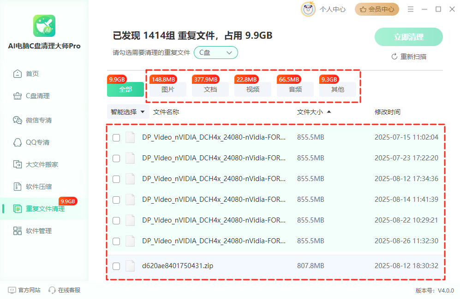The width and height of the screenshot is (460, 299).
Task: Switch to the 音频 tab
Action: coord(295,89)
